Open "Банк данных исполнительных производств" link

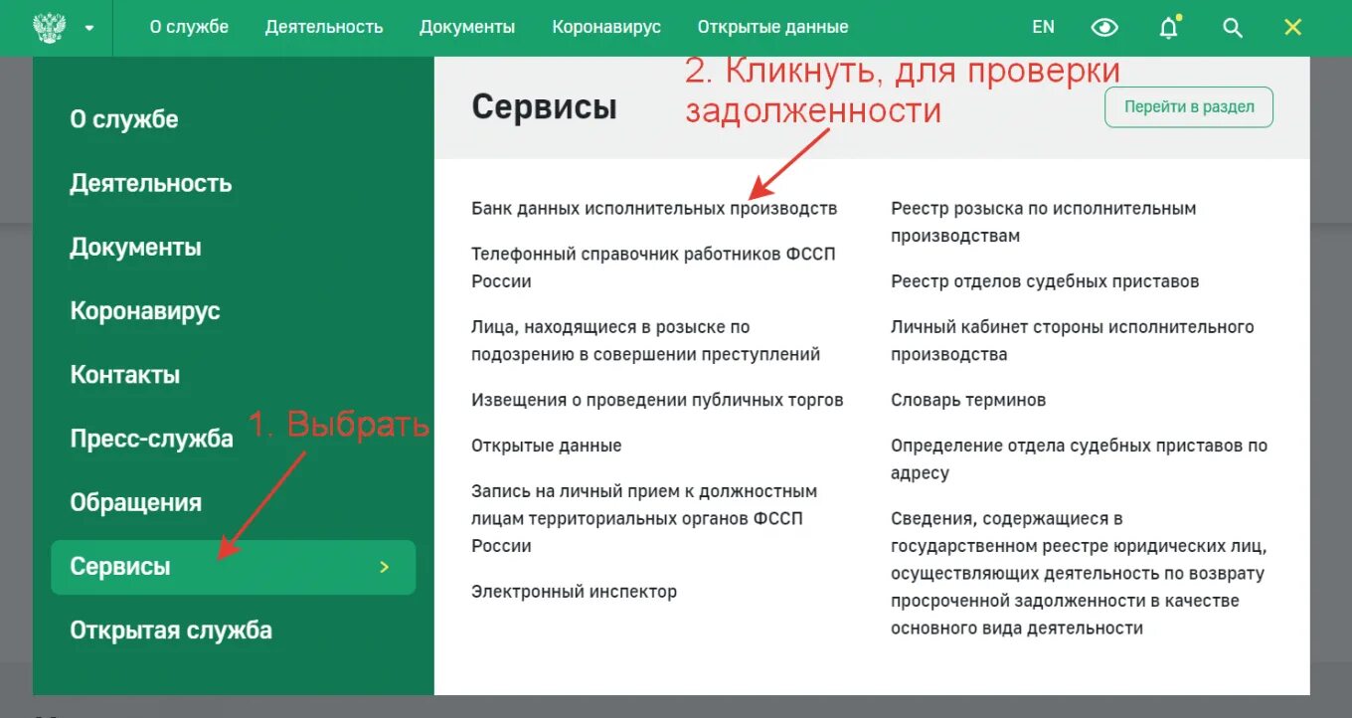[654, 209]
